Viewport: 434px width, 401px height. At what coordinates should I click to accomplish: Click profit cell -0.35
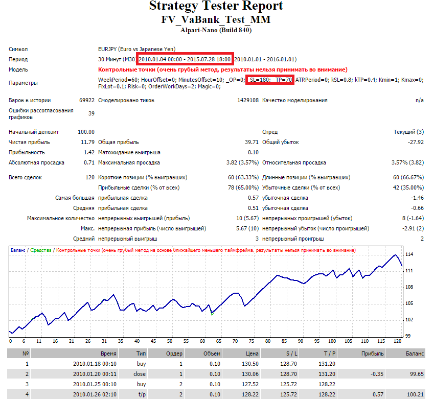(377, 374)
